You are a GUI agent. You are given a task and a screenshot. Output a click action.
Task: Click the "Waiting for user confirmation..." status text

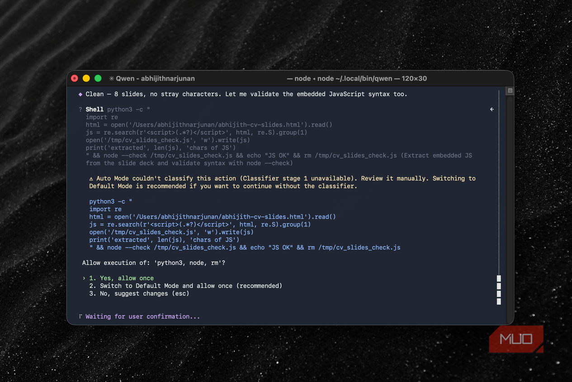(x=142, y=316)
